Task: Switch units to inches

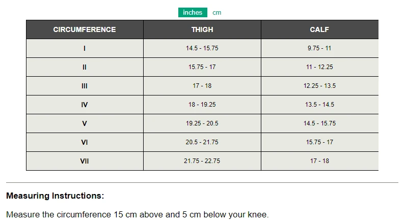Action: pos(193,13)
